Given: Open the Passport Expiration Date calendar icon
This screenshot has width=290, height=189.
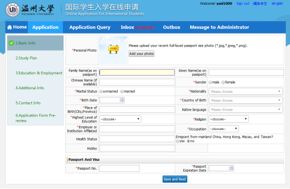Looking at the screenshot, I should (x=231, y=168).
